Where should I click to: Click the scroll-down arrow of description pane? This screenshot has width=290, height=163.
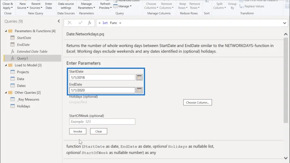pos(286,158)
